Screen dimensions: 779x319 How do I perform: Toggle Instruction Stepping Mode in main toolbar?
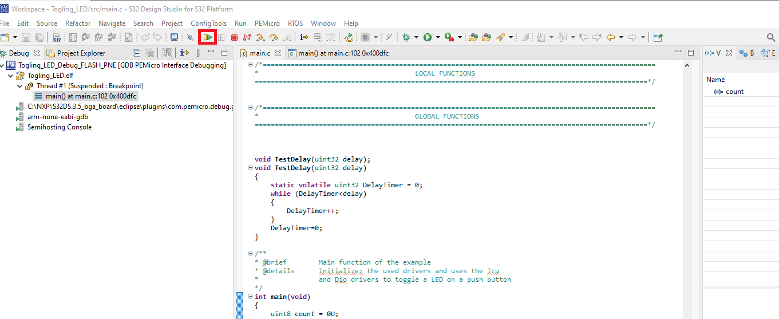tap(303, 37)
